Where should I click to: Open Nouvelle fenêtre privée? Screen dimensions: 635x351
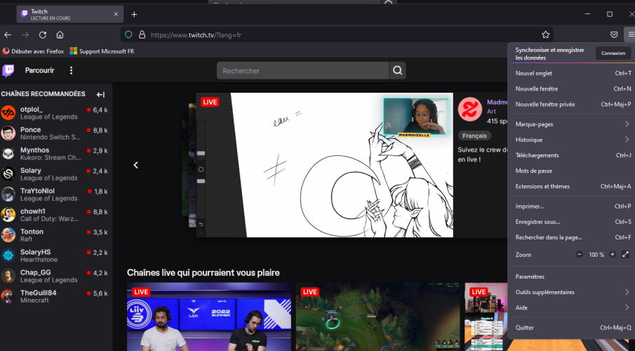point(571,104)
